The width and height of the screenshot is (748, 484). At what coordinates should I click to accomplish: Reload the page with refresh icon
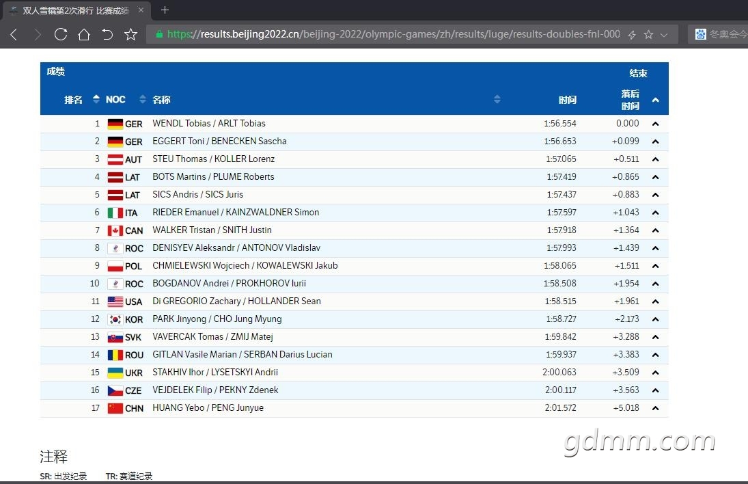pos(61,34)
